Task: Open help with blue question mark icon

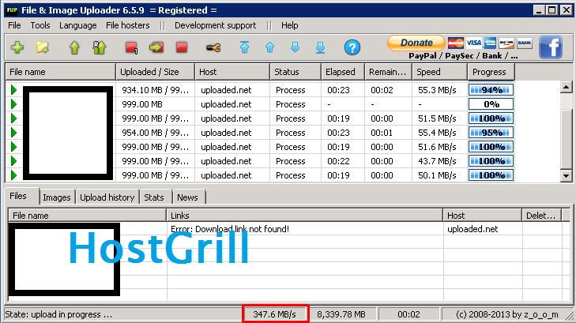Action: click(x=352, y=48)
